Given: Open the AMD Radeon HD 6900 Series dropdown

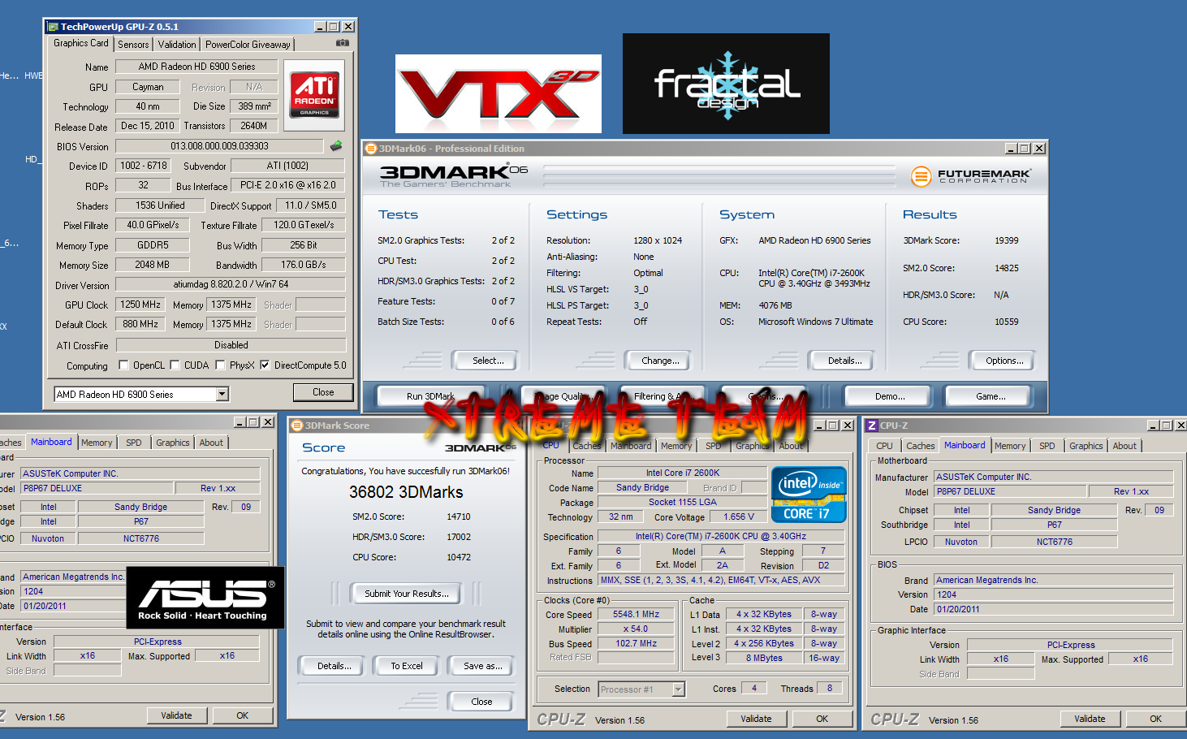Looking at the screenshot, I should tap(222, 394).
